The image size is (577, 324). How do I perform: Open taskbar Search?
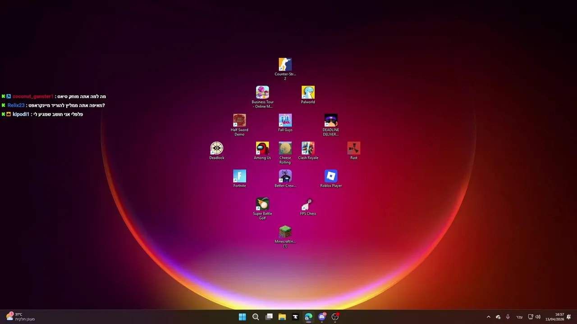(256, 317)
